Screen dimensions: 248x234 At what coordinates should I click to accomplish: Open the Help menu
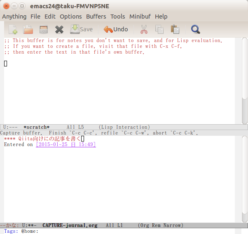pyautogui.click(x=161, y=17)
